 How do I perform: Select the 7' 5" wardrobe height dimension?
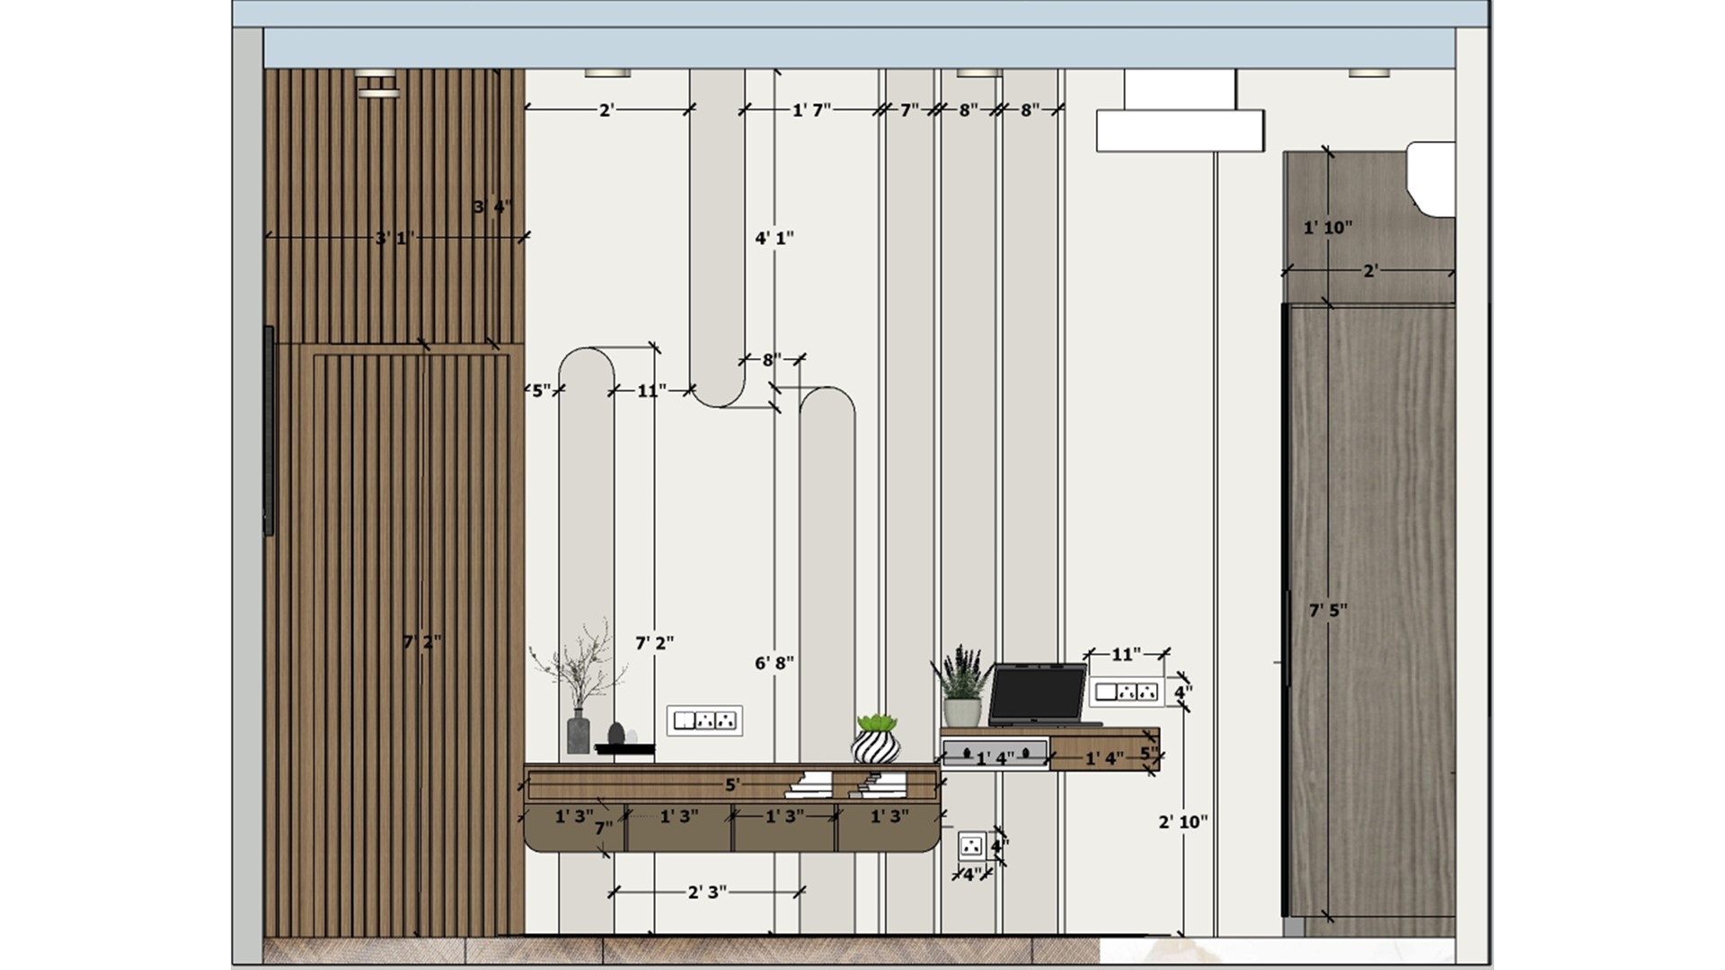point(1328,611)
